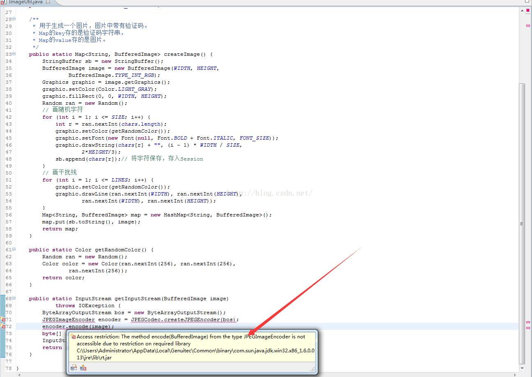Fold the getInputStream method at line 68

click(x=14, y=298)
